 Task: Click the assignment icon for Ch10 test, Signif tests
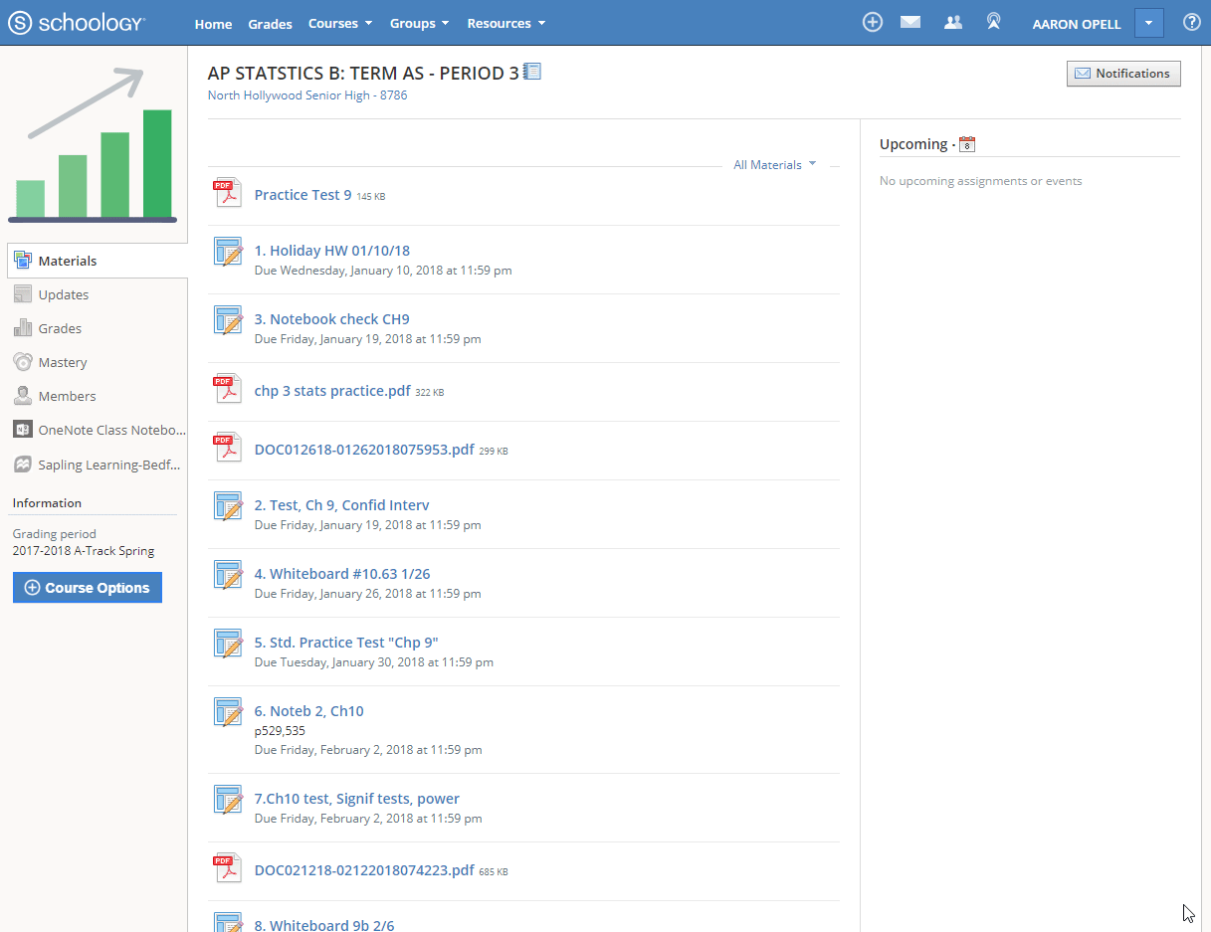pos(229,800)
